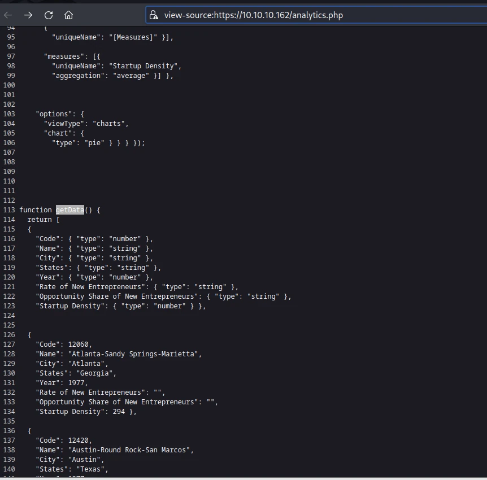Click the "options" key on line 103

tap(54, 114)
